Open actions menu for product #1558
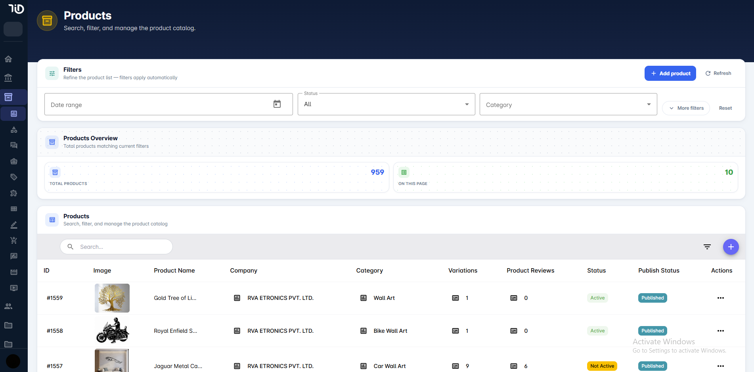This screenshot has width=754, height=372. [721, 331]
